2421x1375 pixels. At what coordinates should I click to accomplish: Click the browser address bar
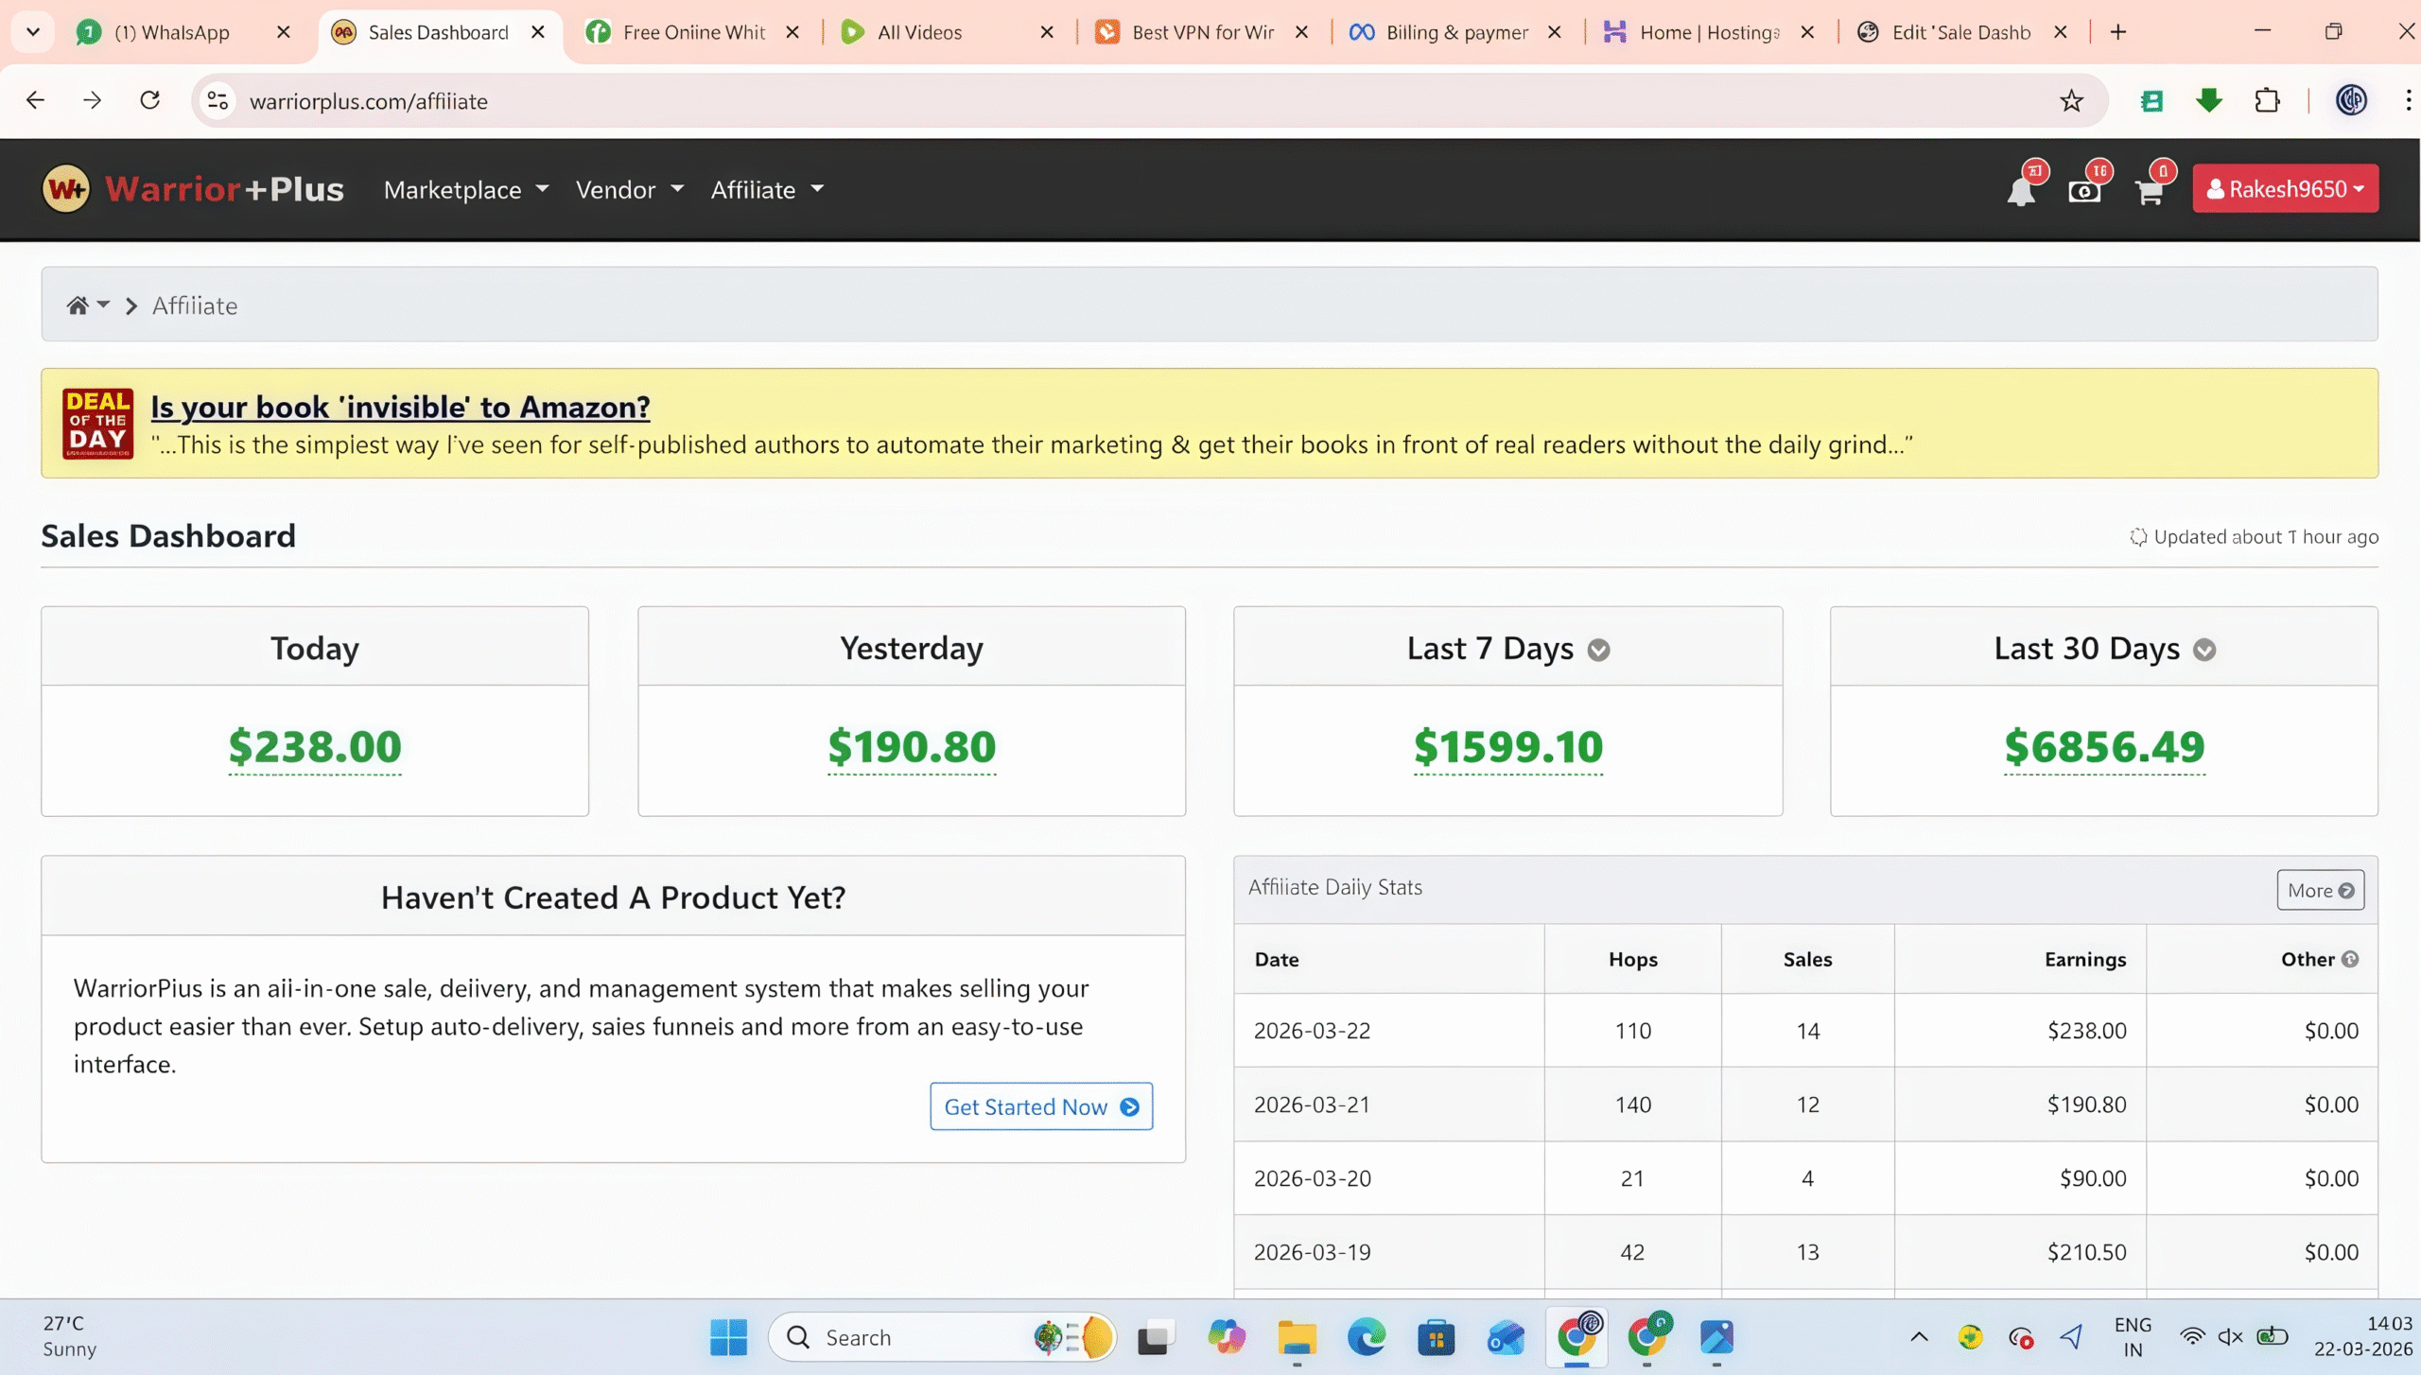1135,101
